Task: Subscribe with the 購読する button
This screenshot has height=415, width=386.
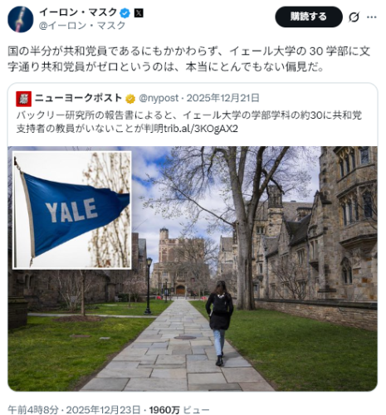Action: click(x=309, y=17)
